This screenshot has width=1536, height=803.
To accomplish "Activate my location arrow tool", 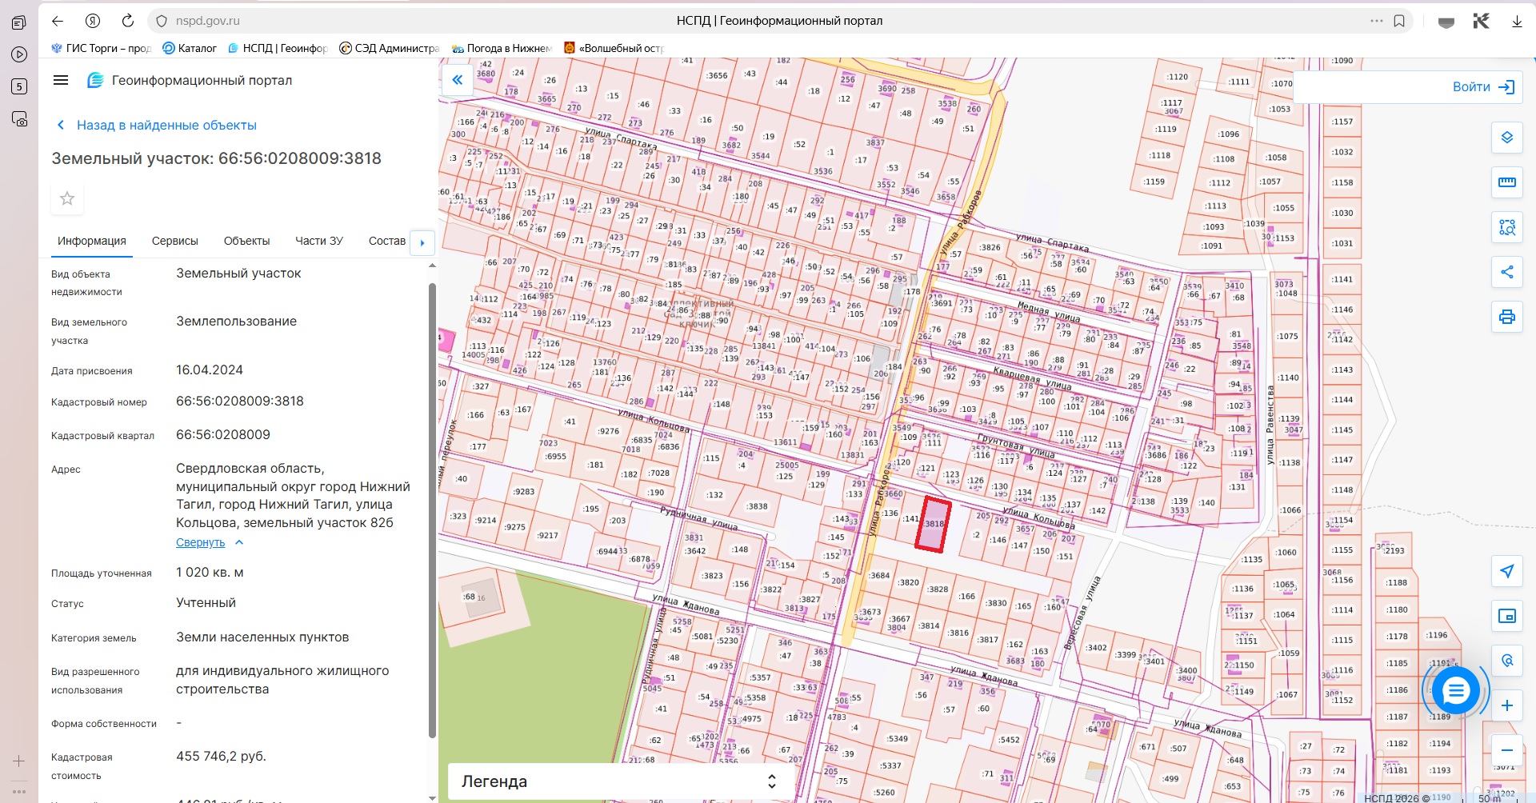I will click(x=1506, y=571).
